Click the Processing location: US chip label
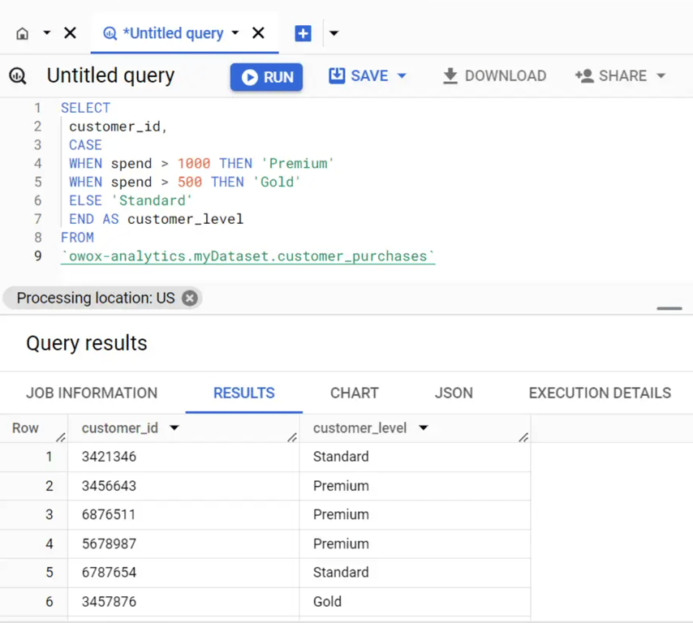Screen dimensions: 693x623 96,298
